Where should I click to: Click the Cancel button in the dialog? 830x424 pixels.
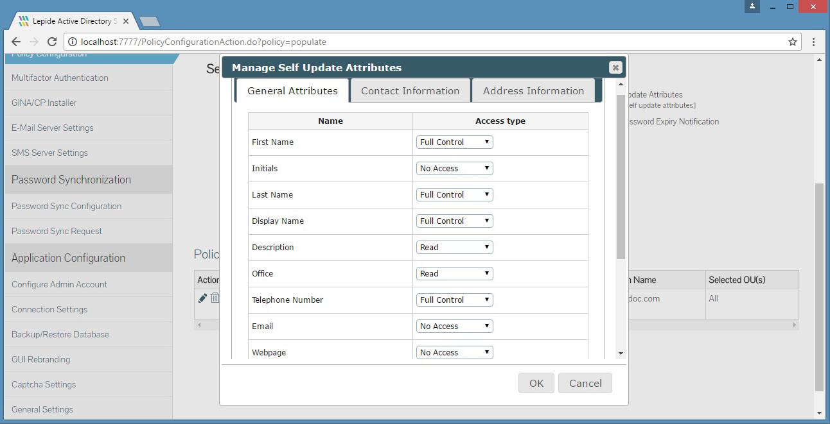click(x=585, y=383)
